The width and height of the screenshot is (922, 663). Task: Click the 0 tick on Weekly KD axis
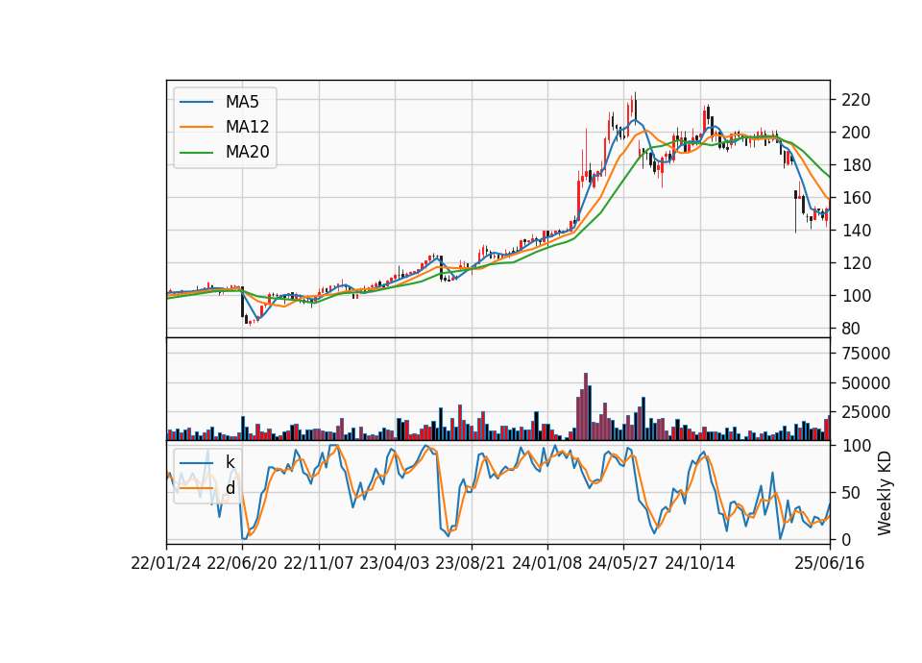tap(846, 539)
